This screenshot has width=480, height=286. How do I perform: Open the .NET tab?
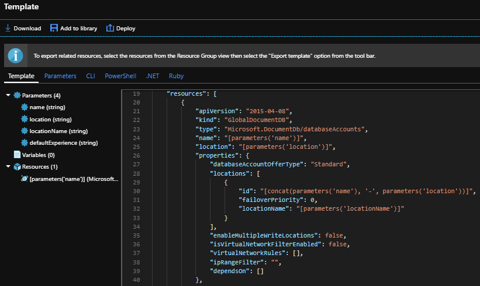(x=152, y=76)
